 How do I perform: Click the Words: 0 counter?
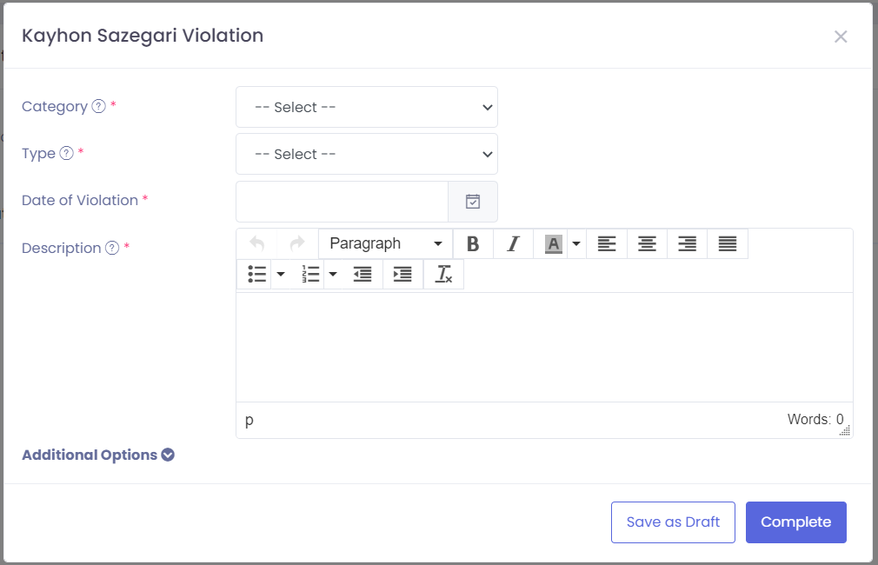(x=815, y=420)
